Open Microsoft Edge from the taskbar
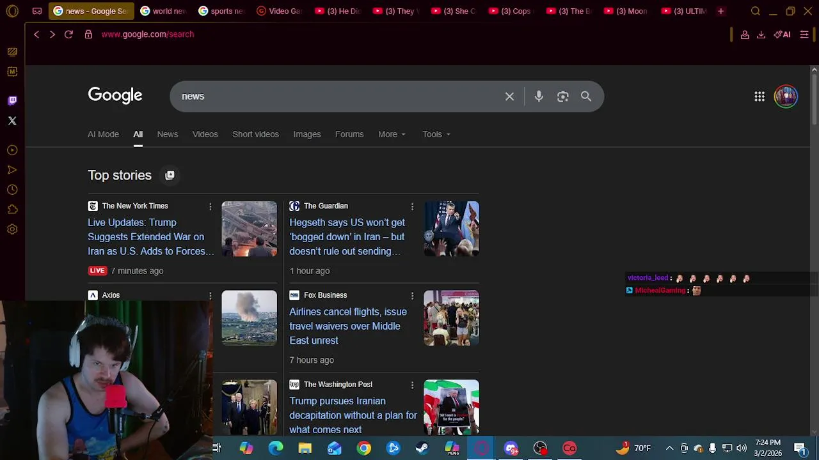Image resolution: width=819 pixels, height=460 pixels. pos(276,448)
